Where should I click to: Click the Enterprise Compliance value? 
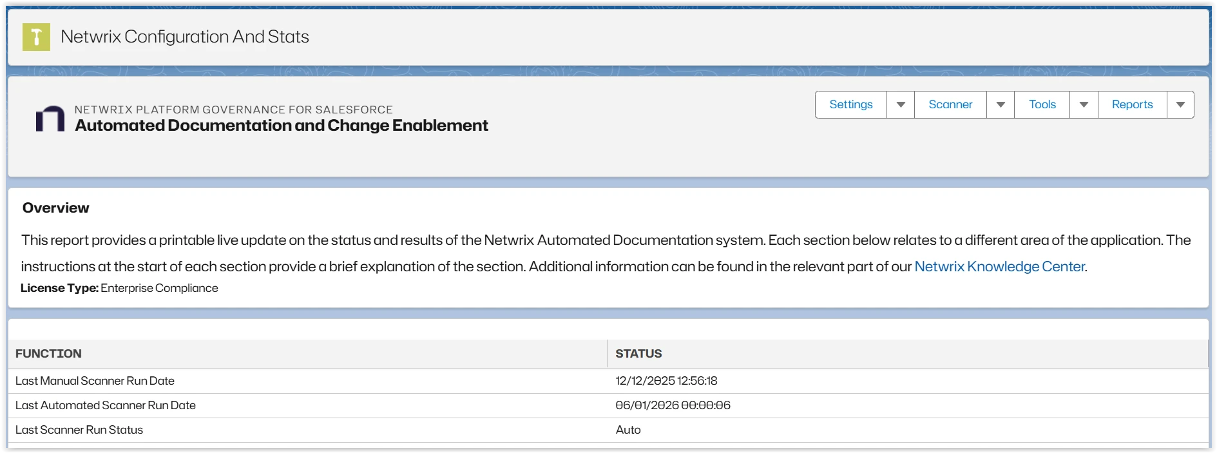point(160,288)
